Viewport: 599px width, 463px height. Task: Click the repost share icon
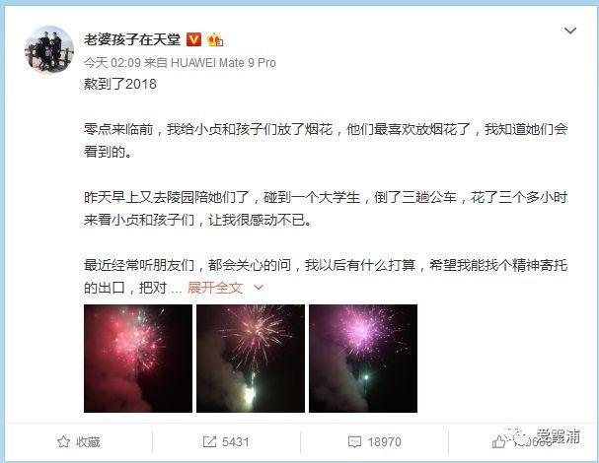click(209, 441)
